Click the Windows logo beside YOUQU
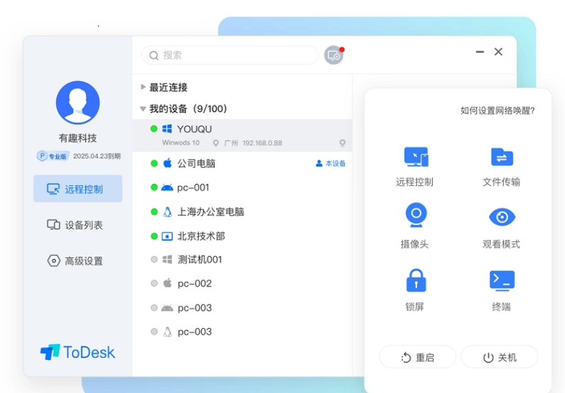This screenshot has width=565, height=393. click(167, 129)
